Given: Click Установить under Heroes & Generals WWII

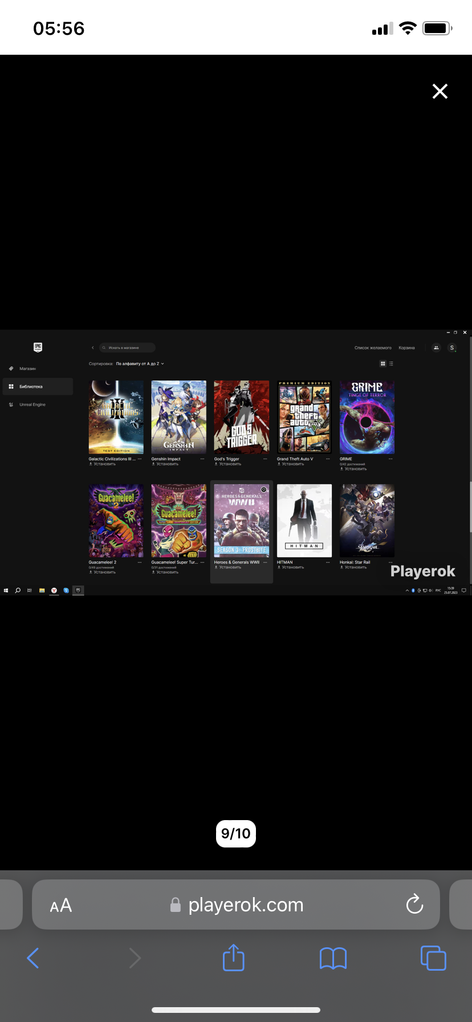Looking at the screenshot, I should 228,567.
